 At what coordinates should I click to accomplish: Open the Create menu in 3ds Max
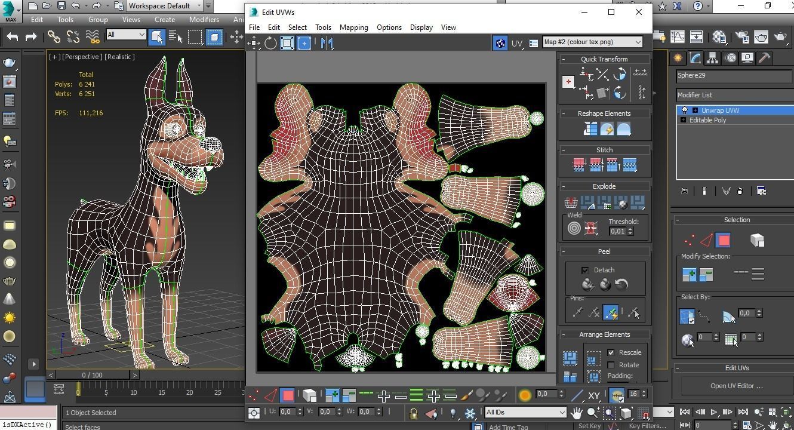coord(165,19)
